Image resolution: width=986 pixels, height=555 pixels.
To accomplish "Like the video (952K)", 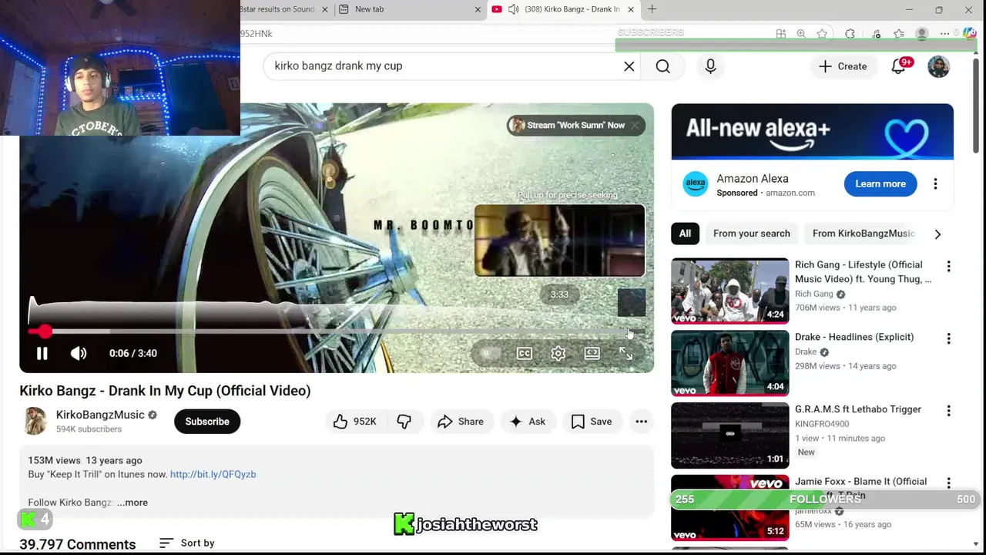I will pyautogui.click(x=355, y=422).
